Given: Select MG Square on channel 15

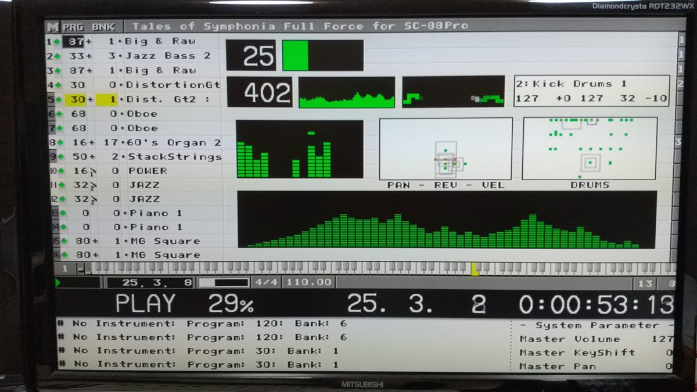Looking at the screenshot, I should (x=165, y=241).
